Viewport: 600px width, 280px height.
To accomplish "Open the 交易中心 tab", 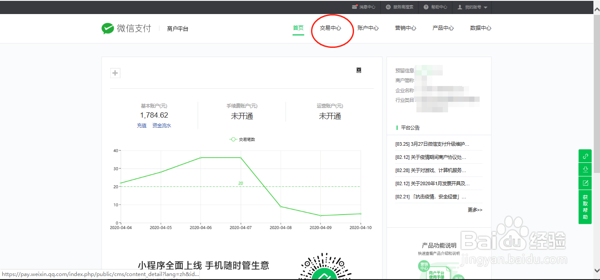I will click(330, 28).
